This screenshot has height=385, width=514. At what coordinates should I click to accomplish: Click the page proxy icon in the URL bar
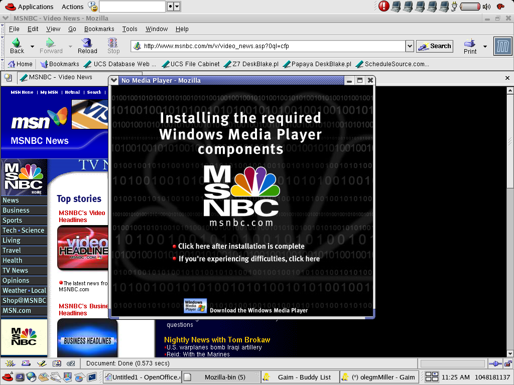[138, 46]
